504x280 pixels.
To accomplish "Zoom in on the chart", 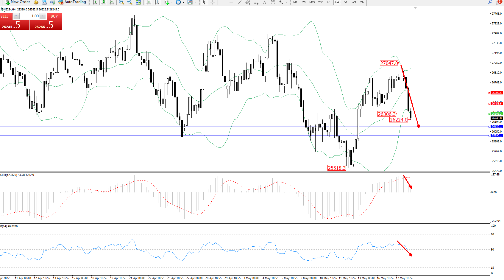I will coord(121,2).
